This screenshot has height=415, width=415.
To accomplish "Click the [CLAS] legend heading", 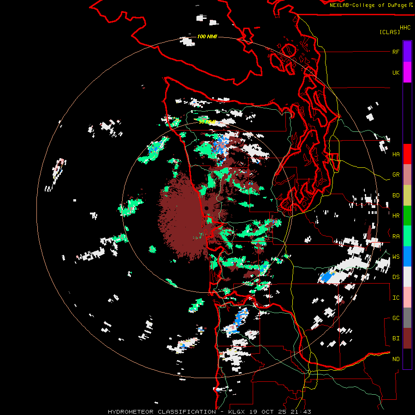I will click(390, 32).
